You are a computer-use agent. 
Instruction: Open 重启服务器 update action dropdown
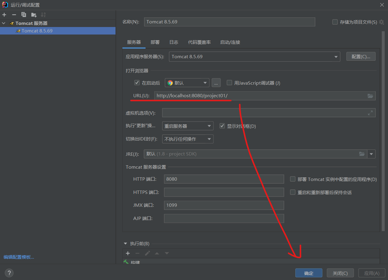188,126
